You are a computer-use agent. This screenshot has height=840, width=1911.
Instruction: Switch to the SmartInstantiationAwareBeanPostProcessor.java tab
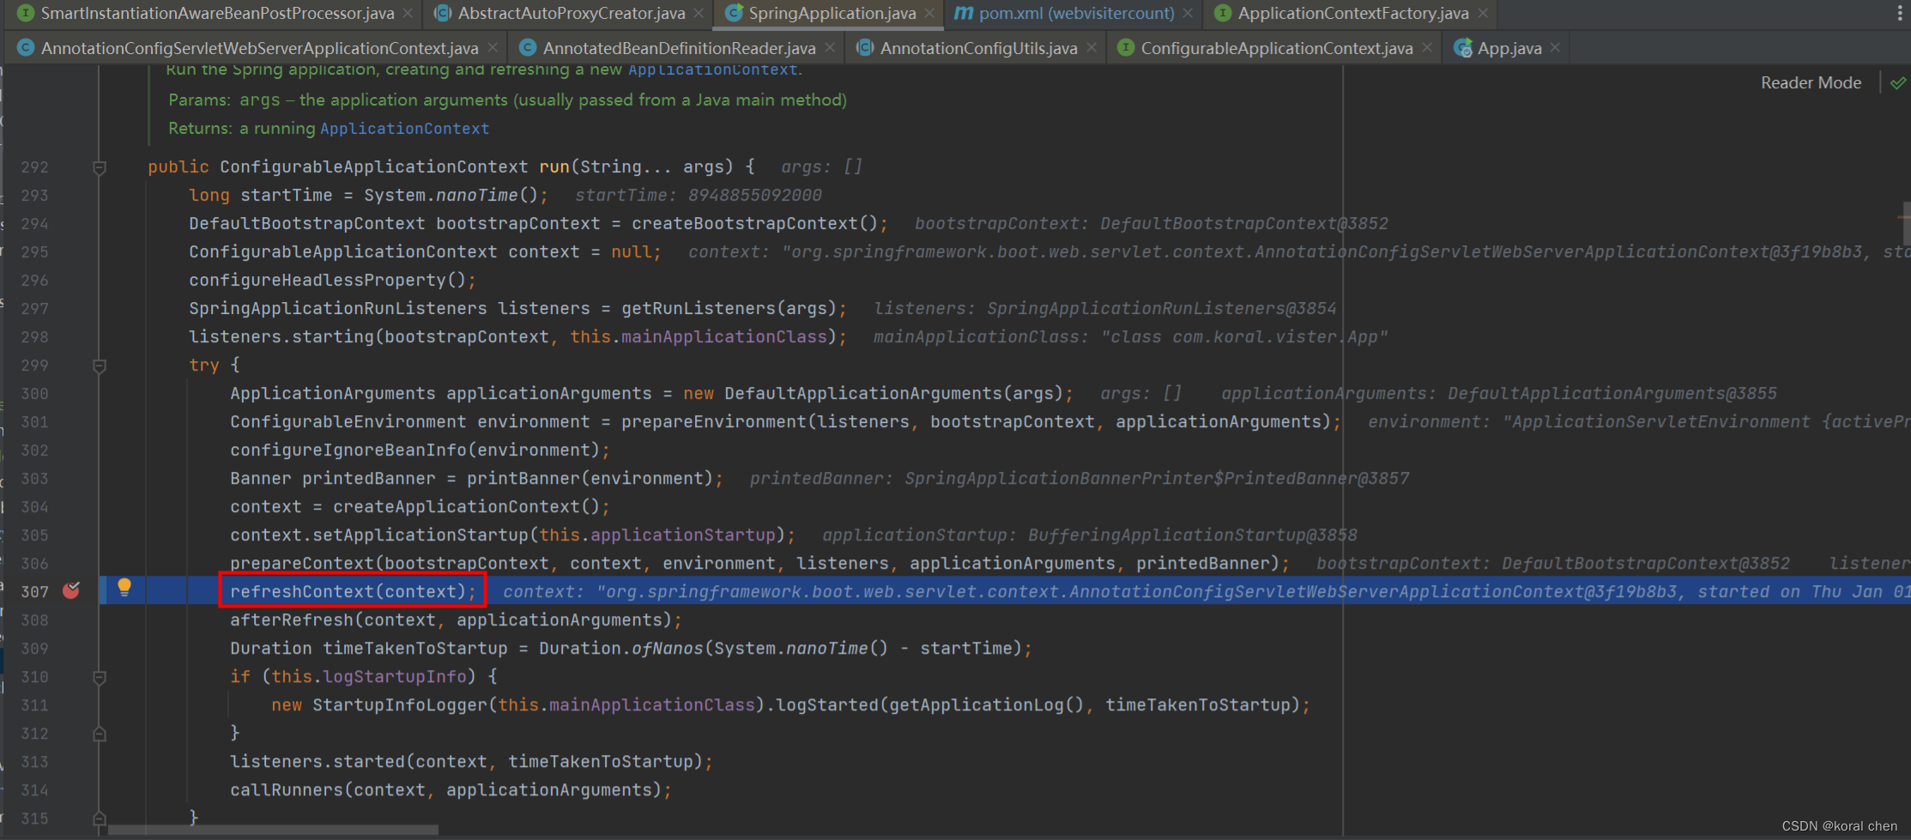pos(217,13)
